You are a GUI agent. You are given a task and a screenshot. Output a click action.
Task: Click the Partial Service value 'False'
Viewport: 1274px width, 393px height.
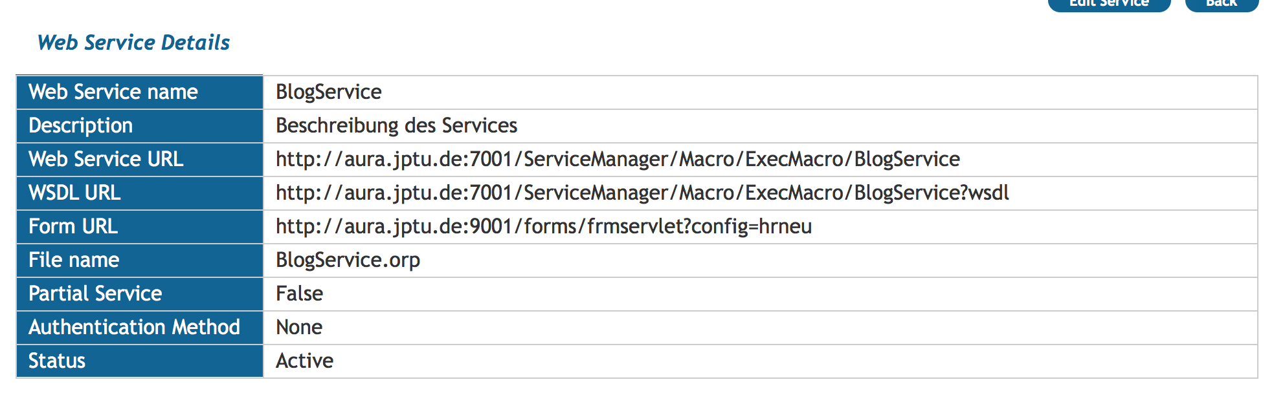click(299, 293)
